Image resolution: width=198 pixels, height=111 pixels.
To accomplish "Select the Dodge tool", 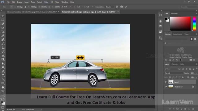I will pos(3,67).
